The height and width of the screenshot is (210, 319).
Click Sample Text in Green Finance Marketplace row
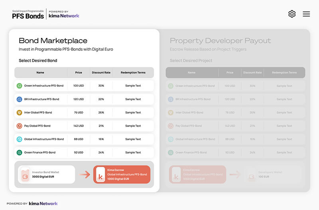[133, 153]
